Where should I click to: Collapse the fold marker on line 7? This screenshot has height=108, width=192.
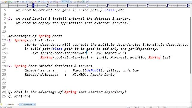[x=7, y=19]
